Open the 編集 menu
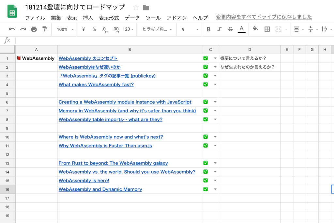 pos(56,18)
